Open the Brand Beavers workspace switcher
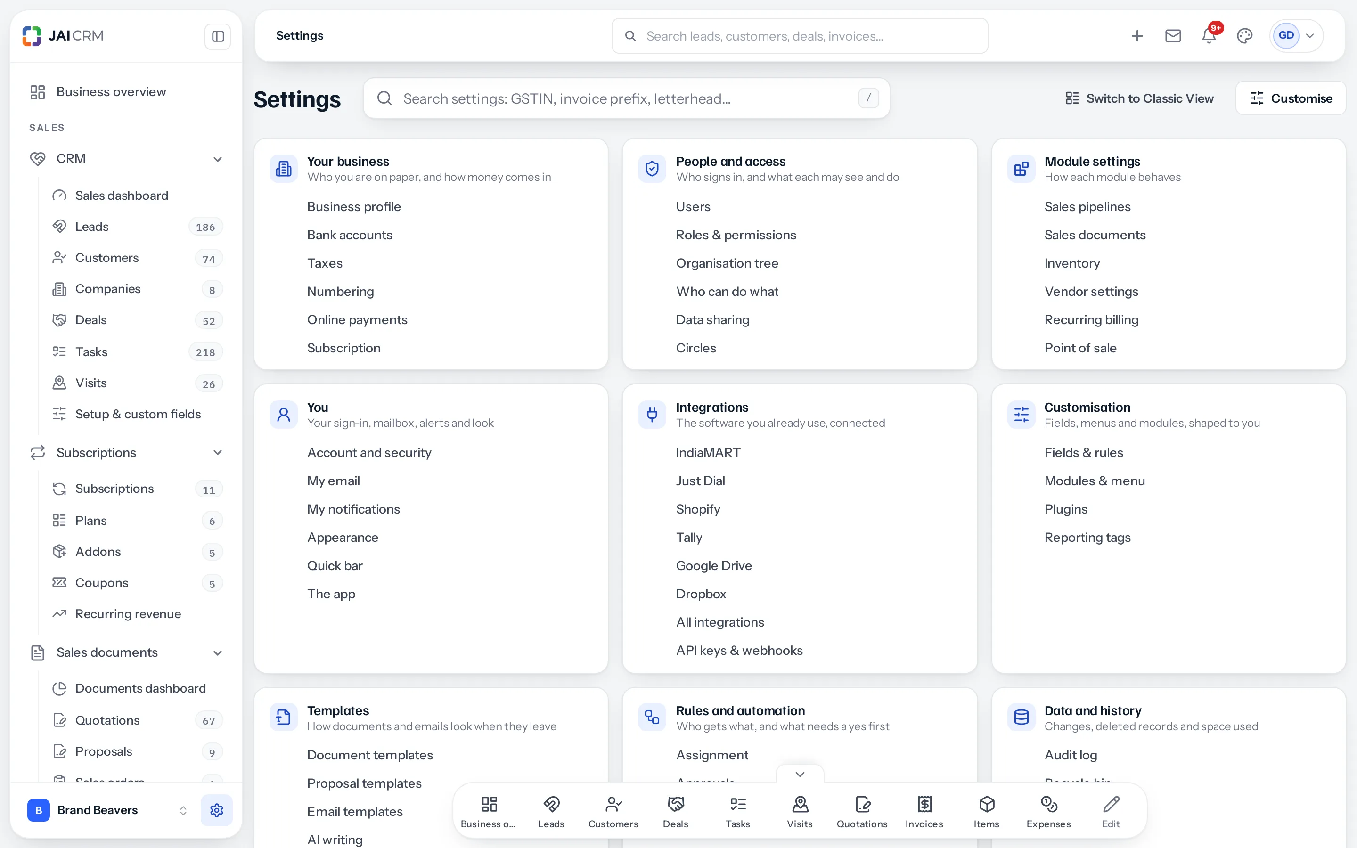Viewport: 1357px width, 848px height. [x=106, y=810]
